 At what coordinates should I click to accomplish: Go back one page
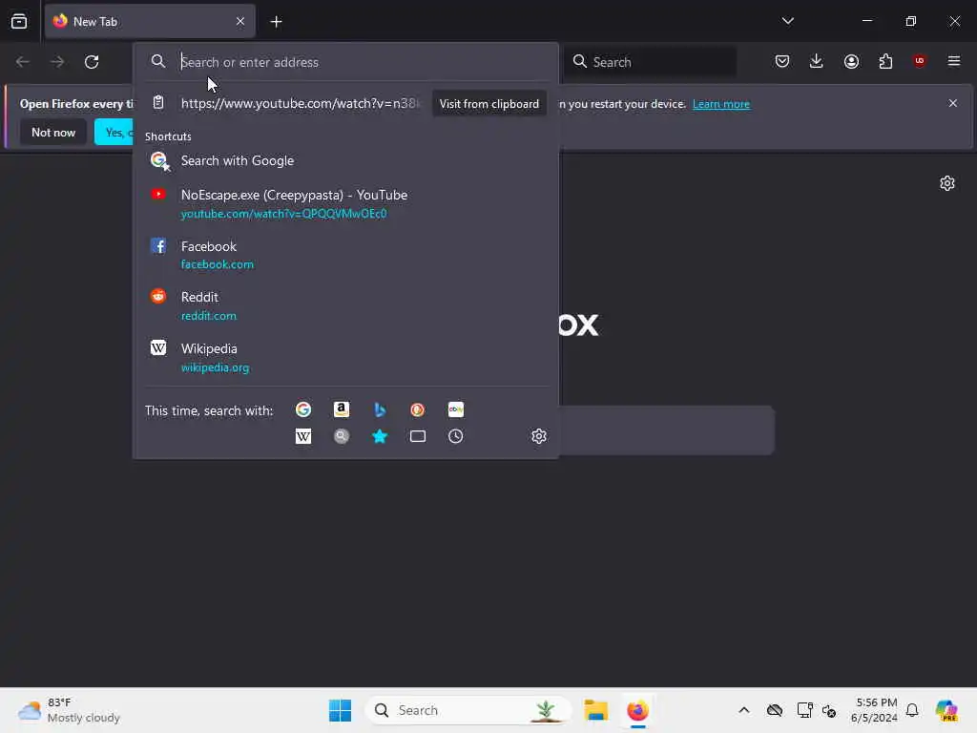coord(23,62)
